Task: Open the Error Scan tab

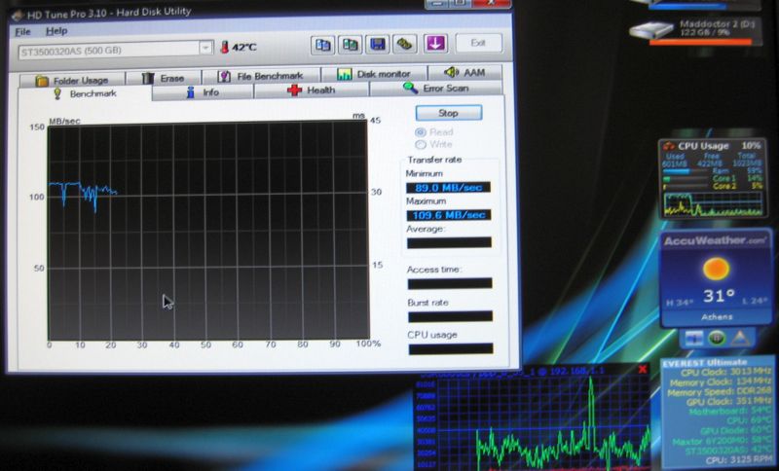Action: click(435, 89)
